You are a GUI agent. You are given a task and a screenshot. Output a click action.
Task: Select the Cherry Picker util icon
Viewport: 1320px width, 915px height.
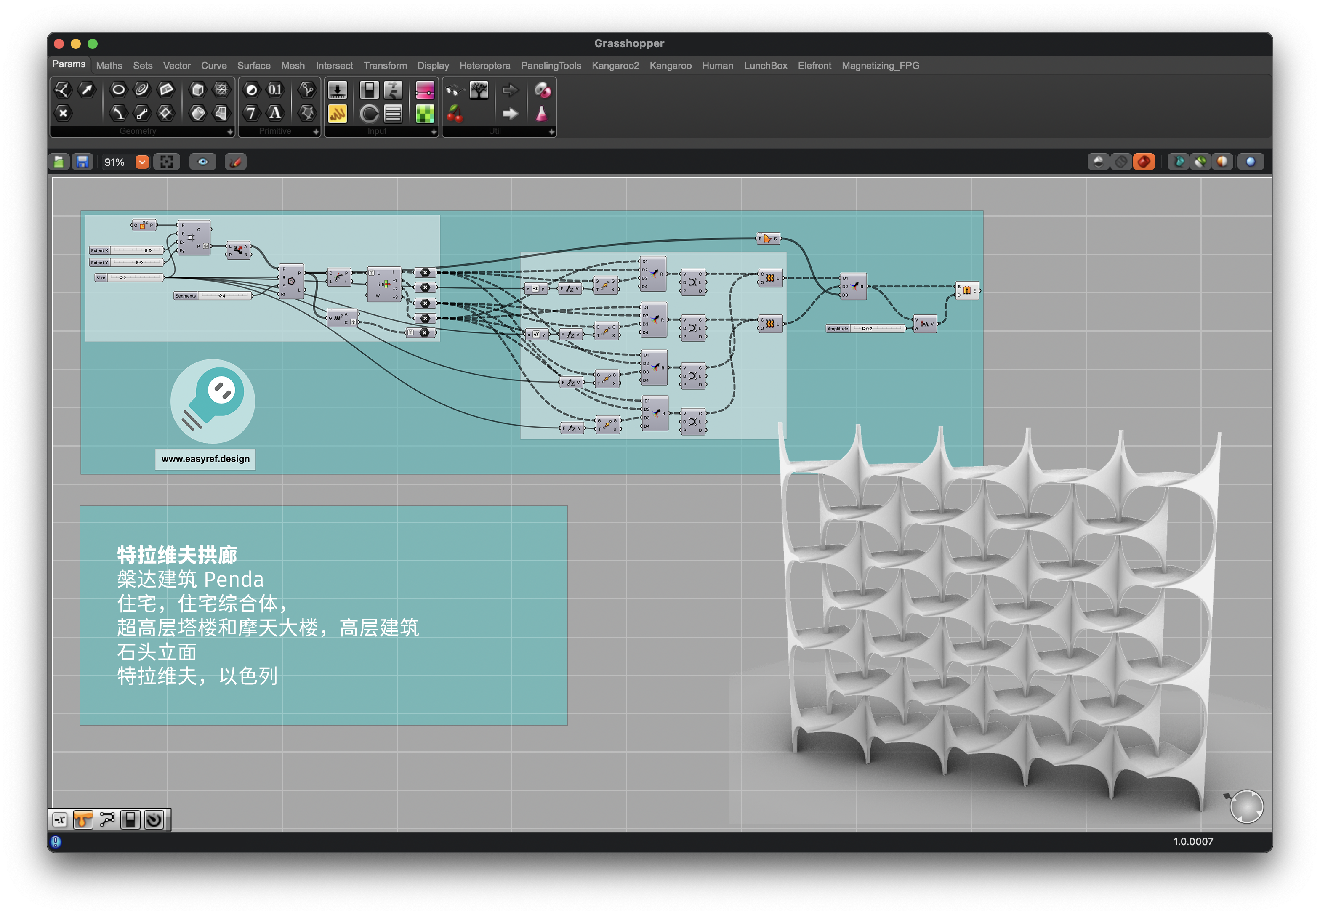point(455,114)
